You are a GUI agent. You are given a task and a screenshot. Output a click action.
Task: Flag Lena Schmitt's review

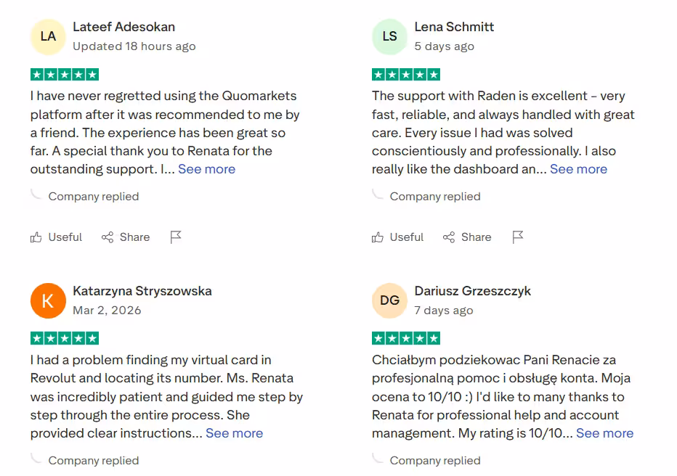[518, 237]
